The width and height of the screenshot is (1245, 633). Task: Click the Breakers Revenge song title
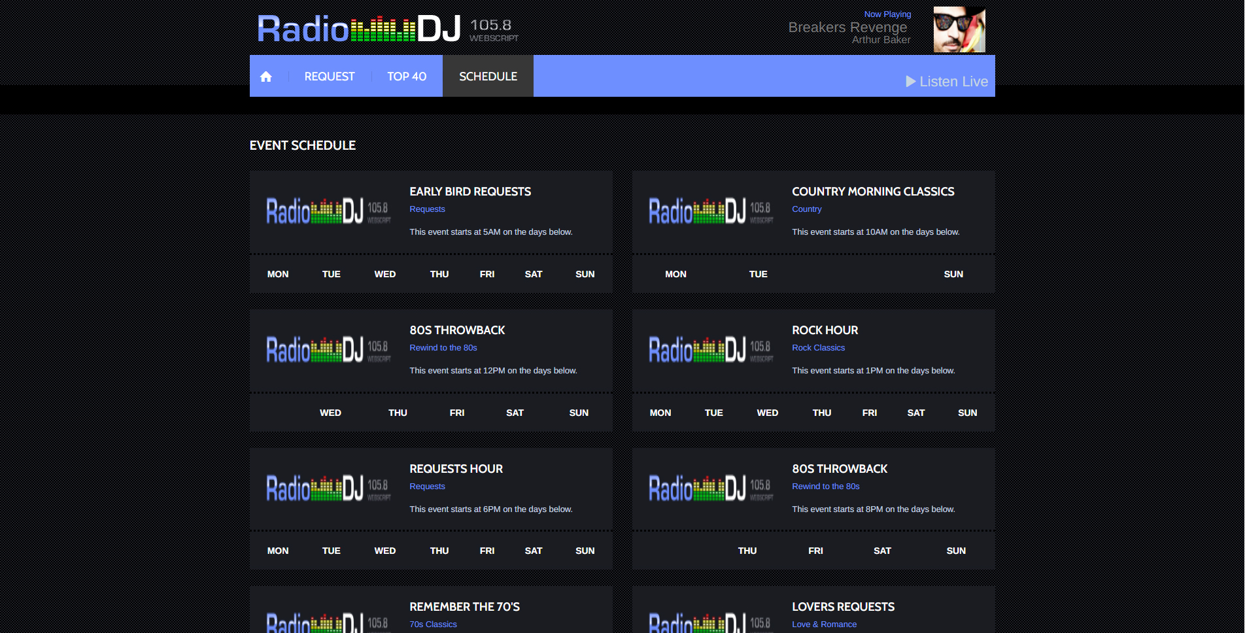847,27
